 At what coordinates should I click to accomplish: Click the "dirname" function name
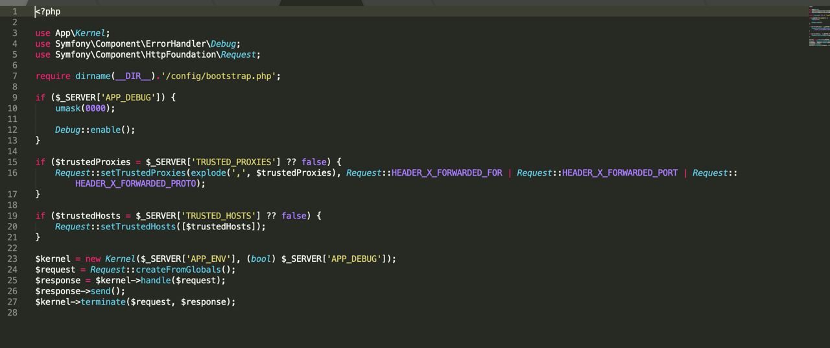tap(93, 76)
